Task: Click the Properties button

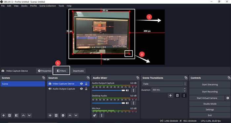Action: pyautogui.click(x=45, y=71)
